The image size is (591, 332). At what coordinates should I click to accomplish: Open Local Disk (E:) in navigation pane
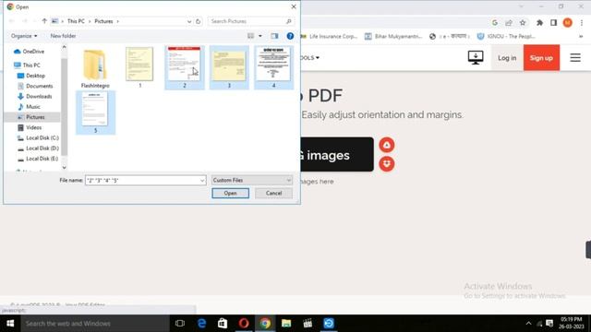pos(38,159)
